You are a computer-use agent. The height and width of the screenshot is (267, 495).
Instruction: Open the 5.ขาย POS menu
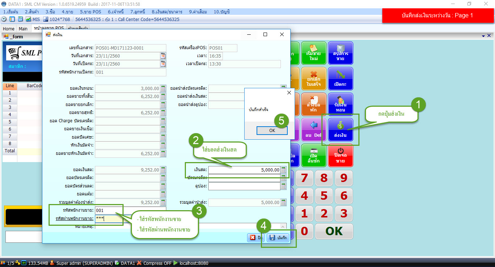pos(90,12)
